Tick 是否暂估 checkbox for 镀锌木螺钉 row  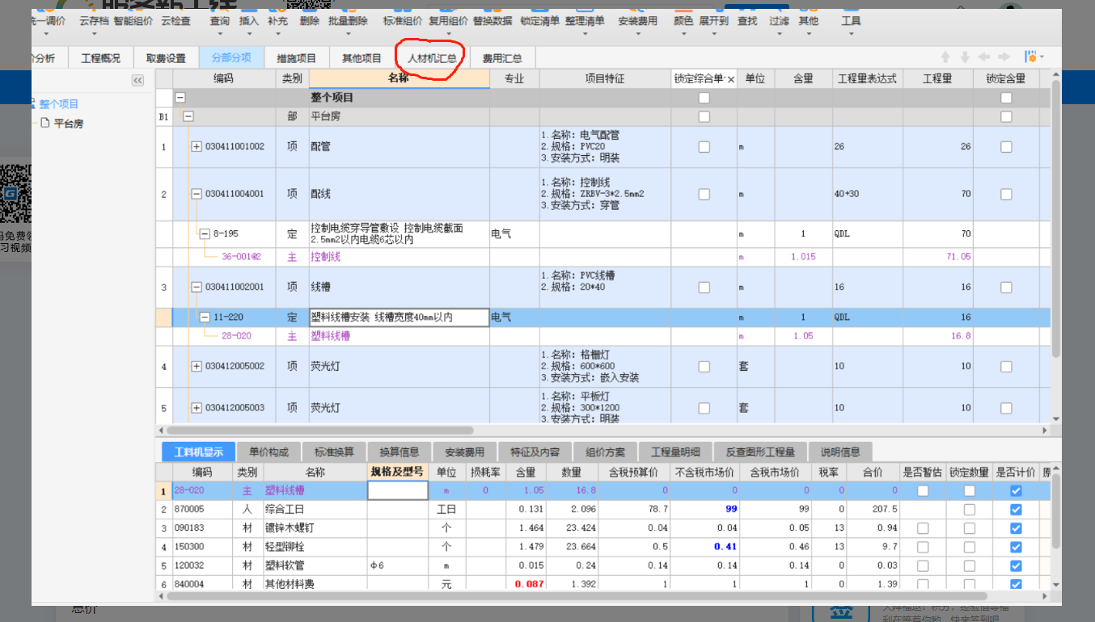923,527
